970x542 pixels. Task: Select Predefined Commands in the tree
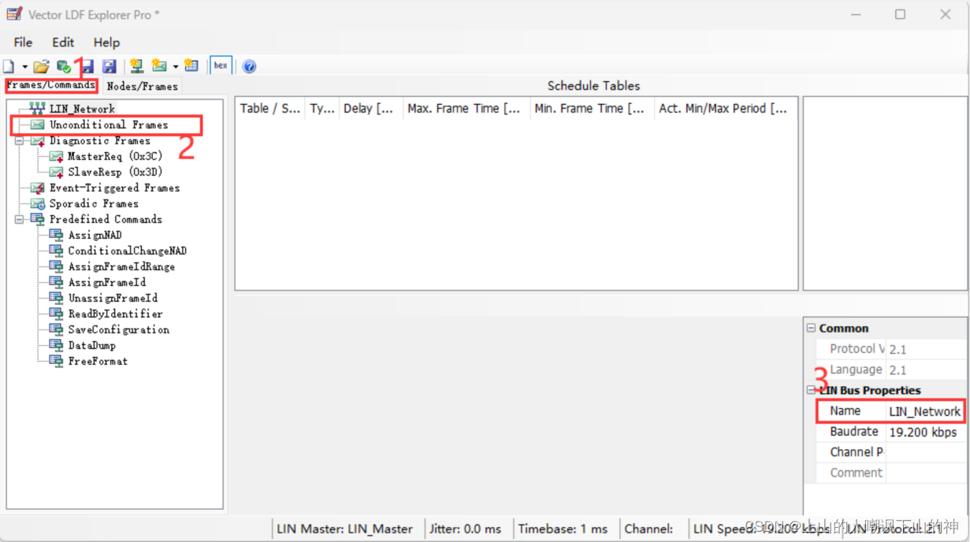tap(106, 219)
